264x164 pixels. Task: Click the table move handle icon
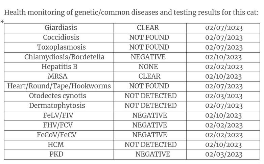point(2,21)
